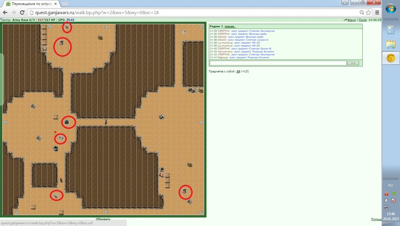This screenshot has width=400, height=226.
Task: Bookmark the page with the star icon
Action: [368, 12]
